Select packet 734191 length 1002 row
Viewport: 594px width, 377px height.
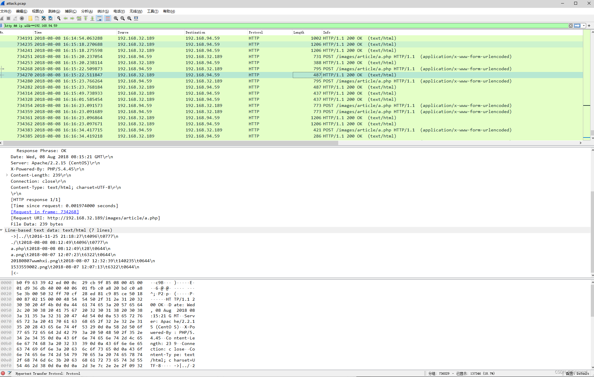click(291, 38)
